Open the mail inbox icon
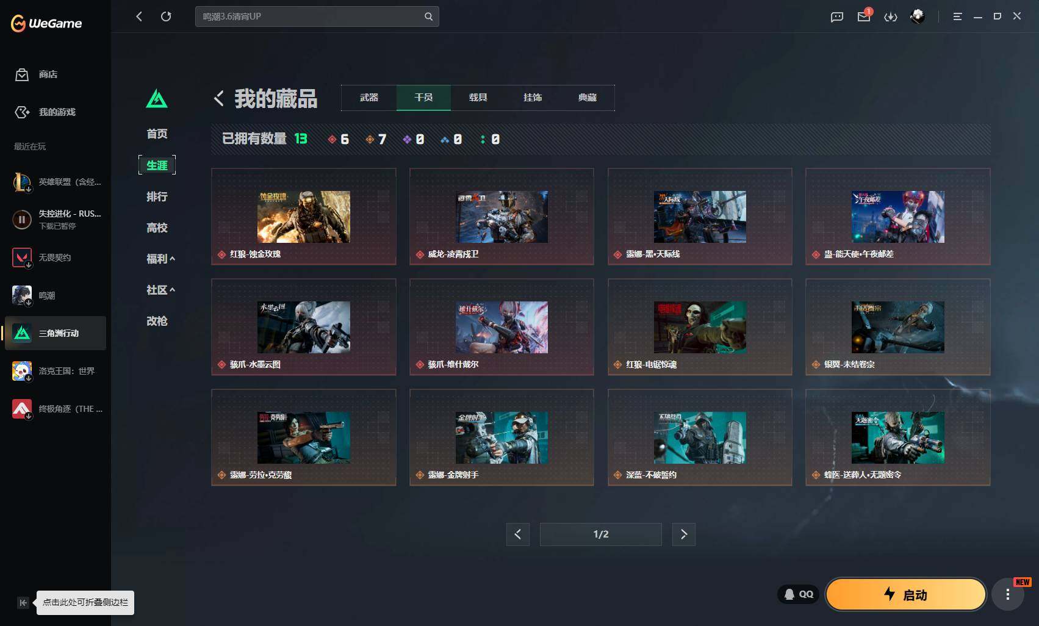The width and height of the screenshot is (1039, 626). (x=864, y=16)
